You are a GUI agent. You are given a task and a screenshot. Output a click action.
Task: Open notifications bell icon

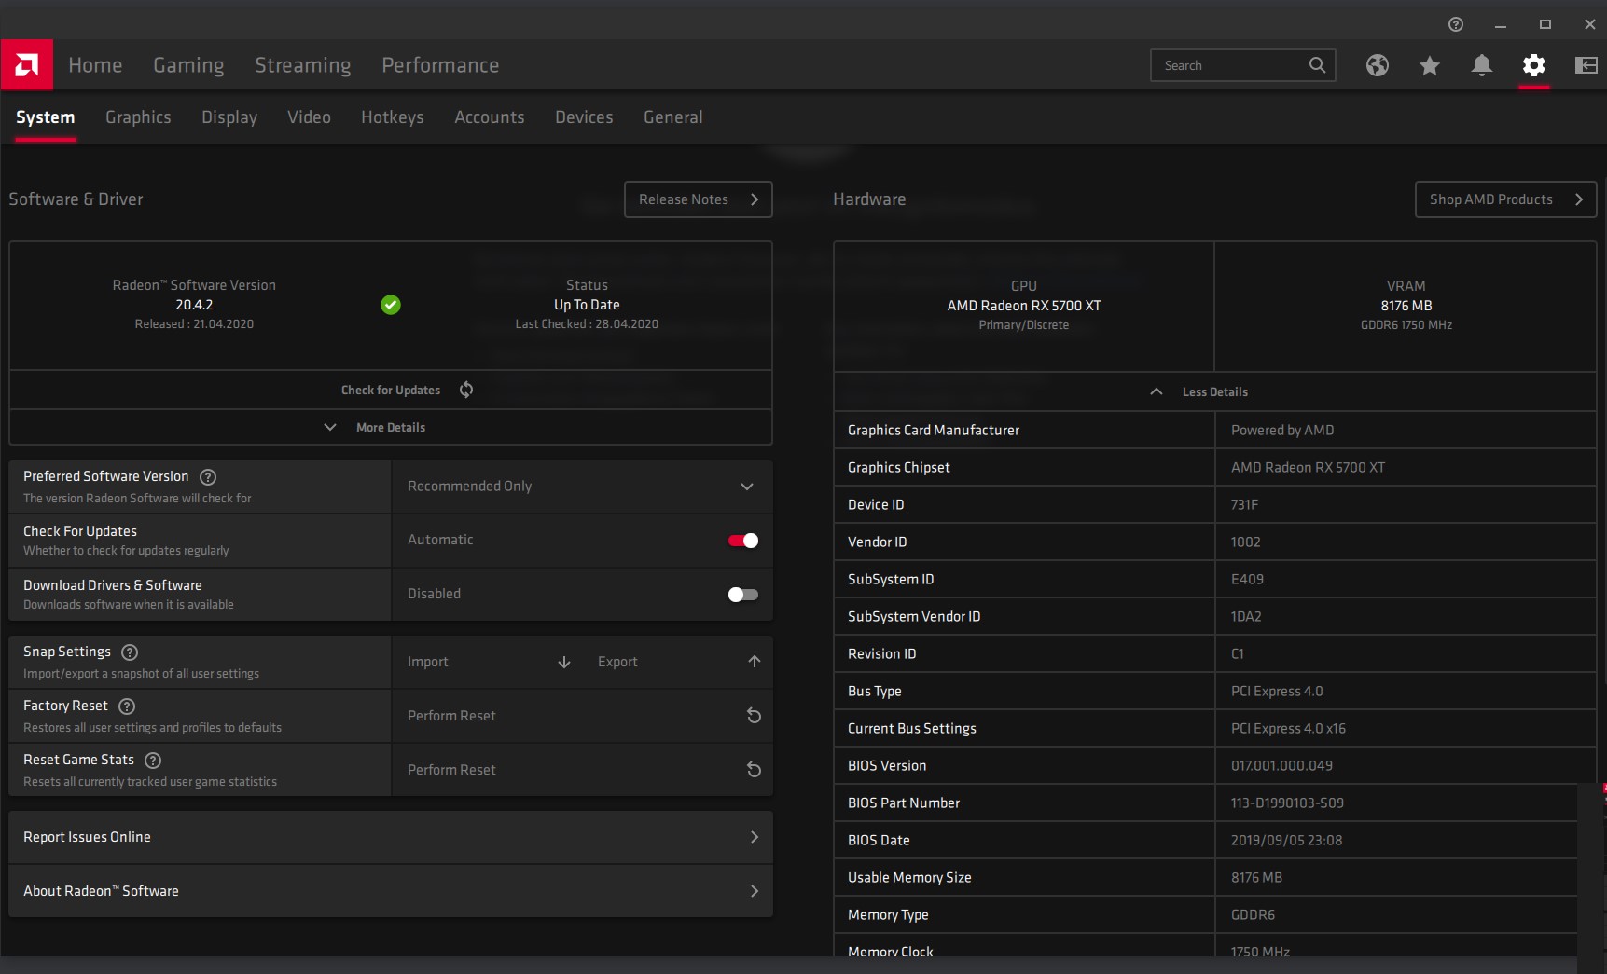pyautogui.click(x=1481, y=65)
